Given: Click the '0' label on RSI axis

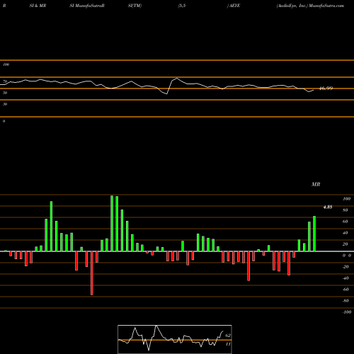Looking at the screenshot, I should click(4, 121).
